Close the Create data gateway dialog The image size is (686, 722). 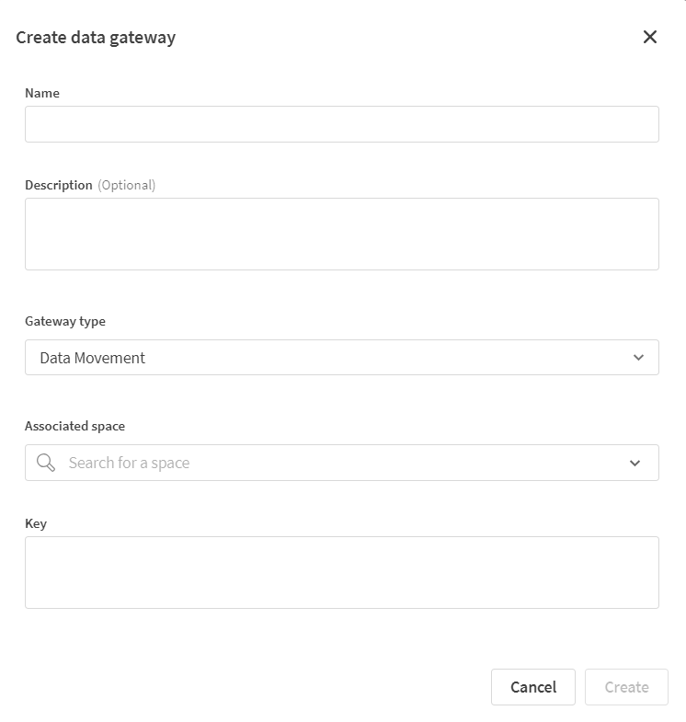(650, 37)
